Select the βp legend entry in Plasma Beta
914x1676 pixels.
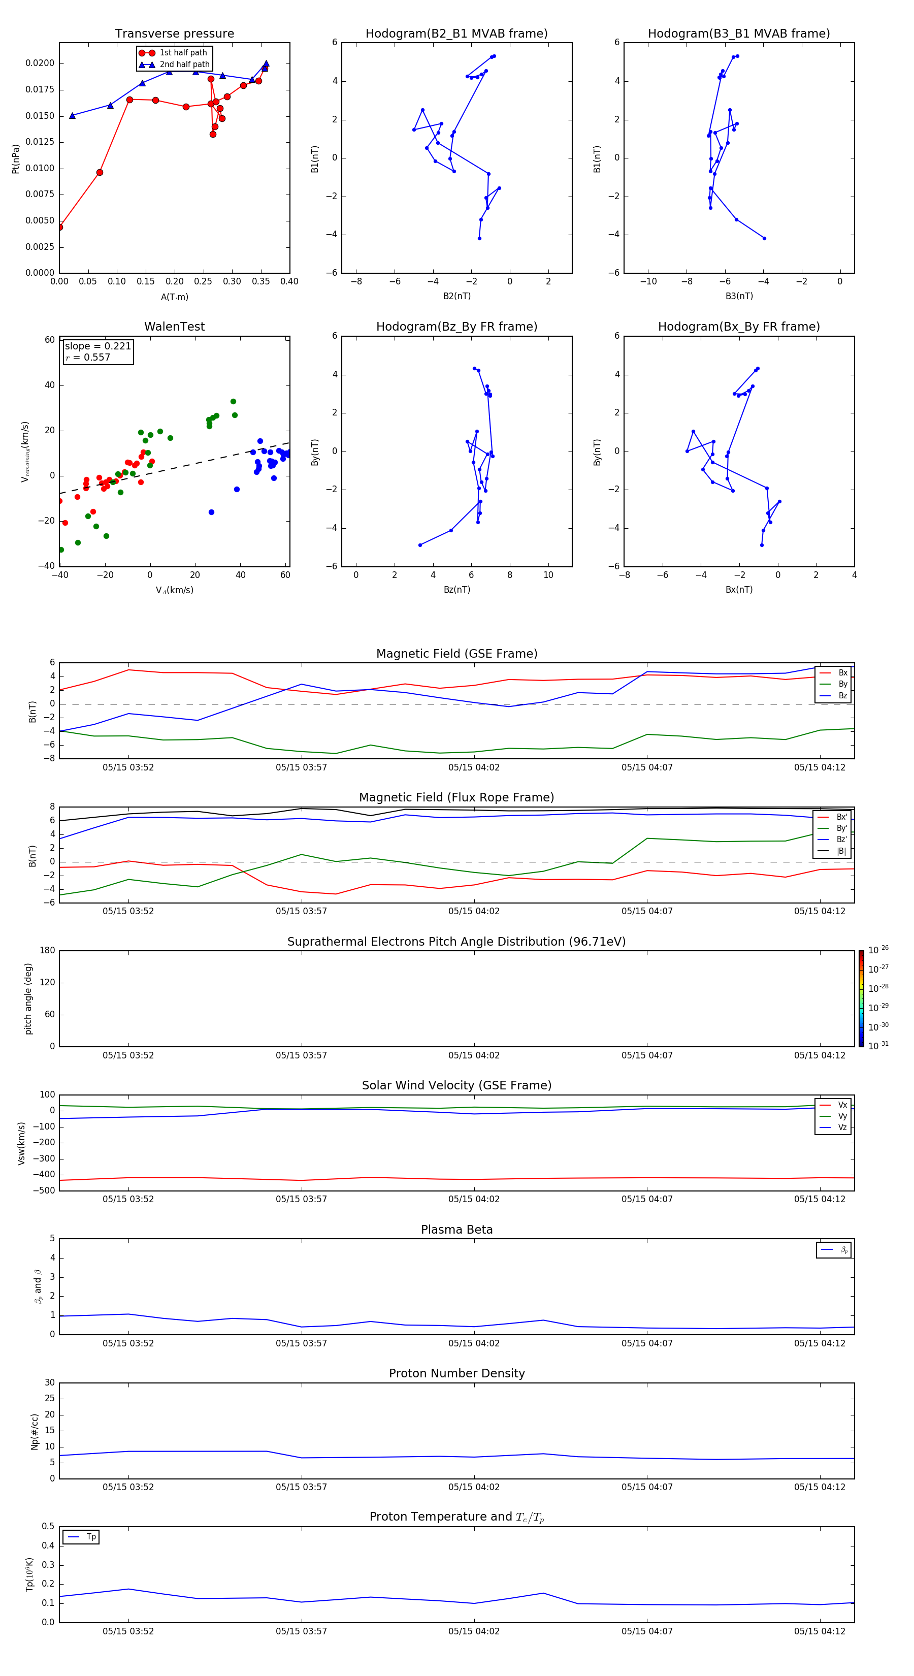(x=834, y=1250)
